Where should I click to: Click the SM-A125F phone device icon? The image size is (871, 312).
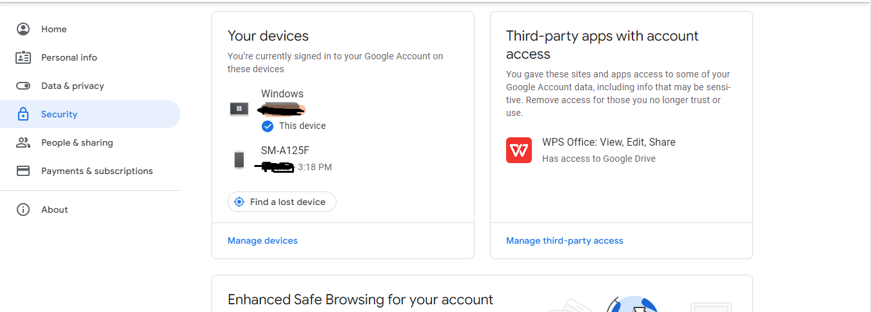coord(239,159)
